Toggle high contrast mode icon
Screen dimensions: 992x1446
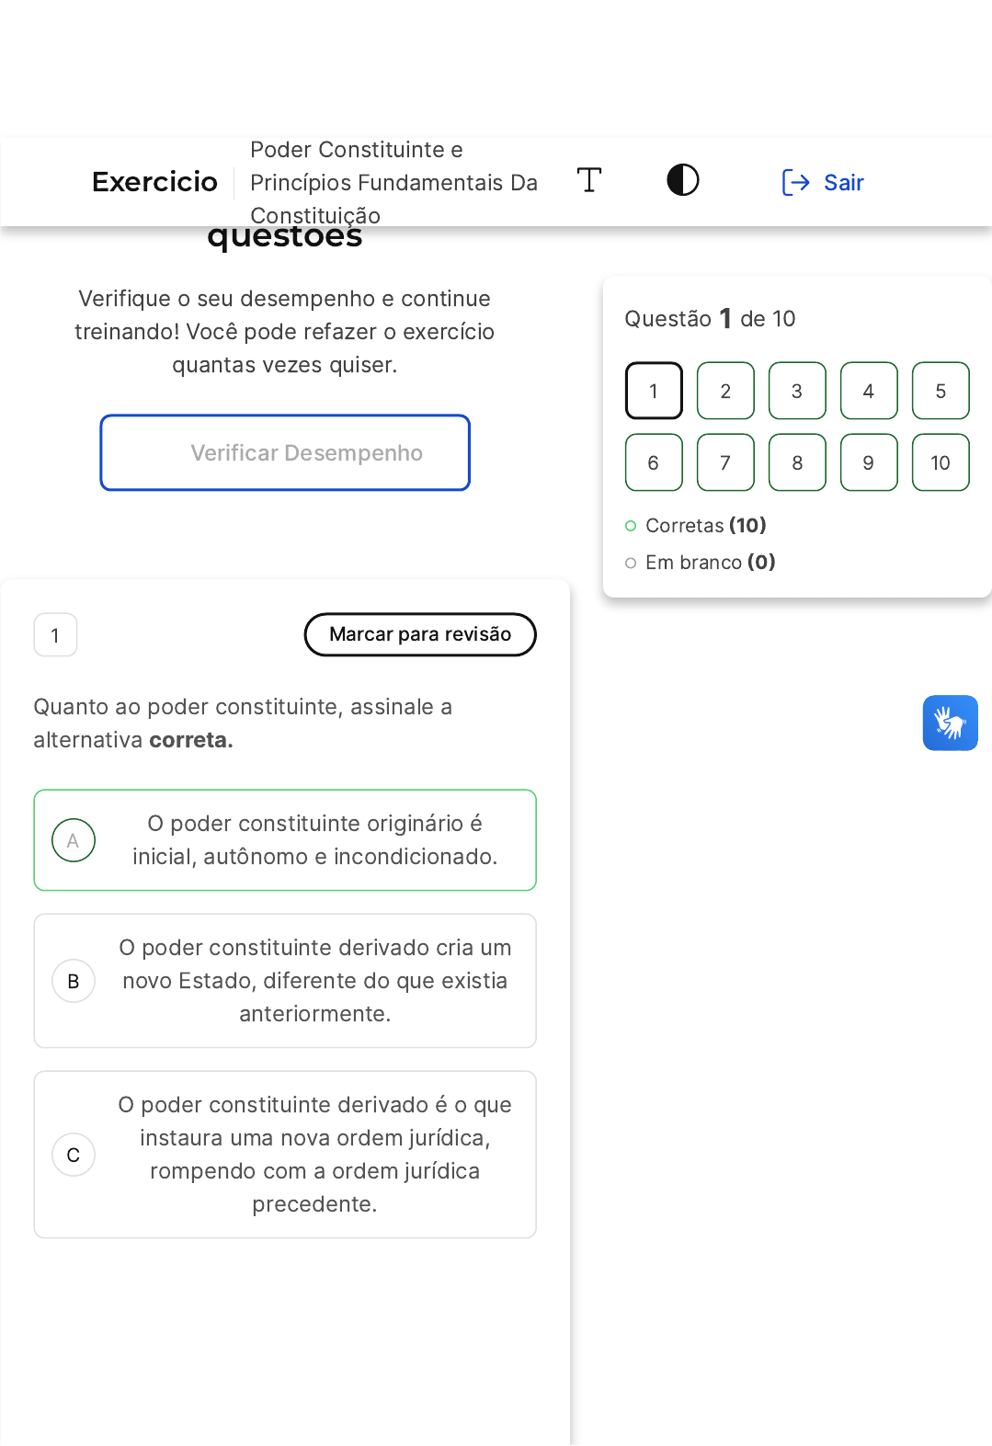(x=682, y=180)
